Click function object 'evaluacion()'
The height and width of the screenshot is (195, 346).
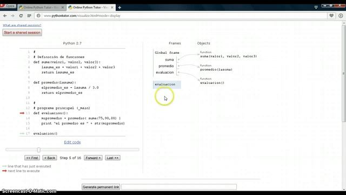click(212, 83)
